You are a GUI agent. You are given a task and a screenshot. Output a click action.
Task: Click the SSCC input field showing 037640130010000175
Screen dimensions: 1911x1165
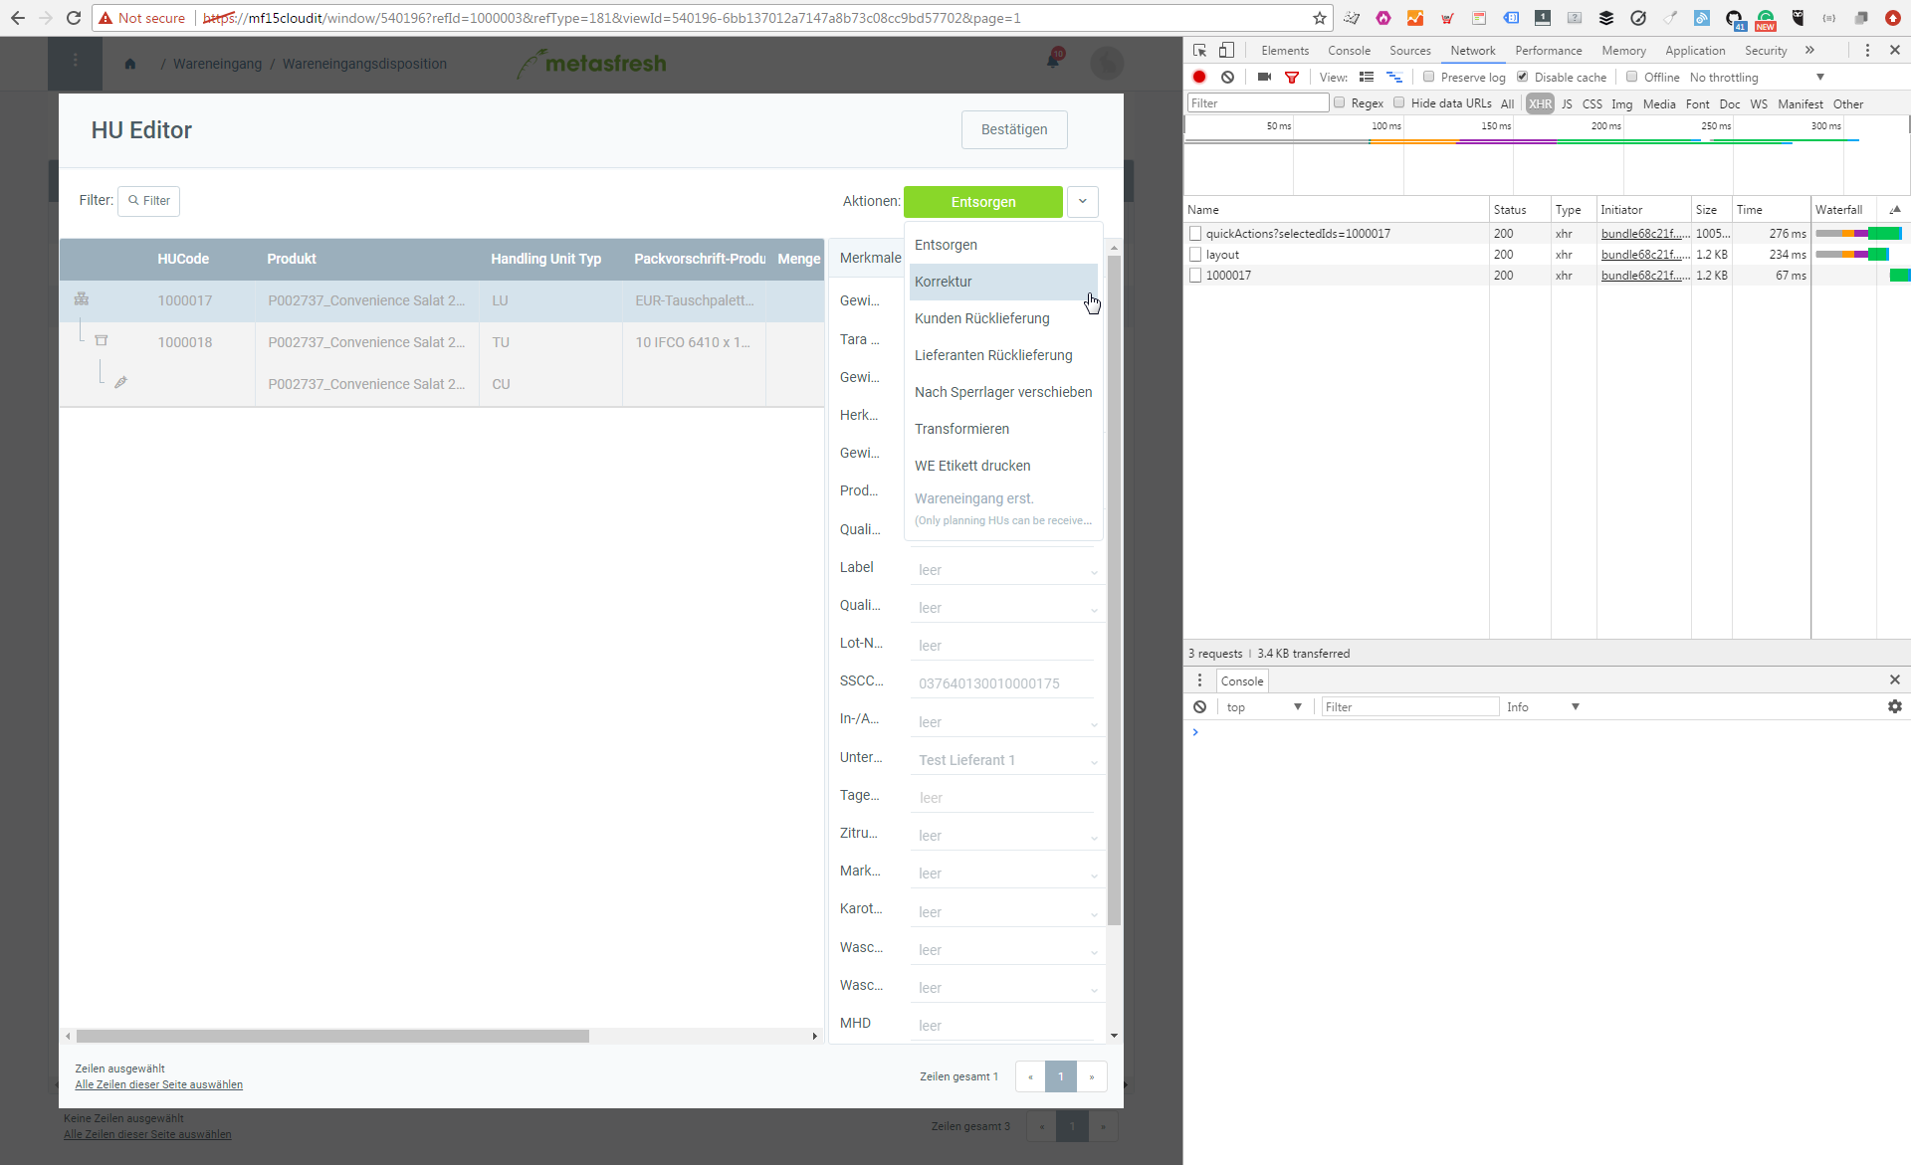[1003, 682]
